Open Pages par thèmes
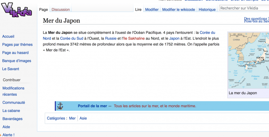This screenshot has height=137, width=269. [x=17, y=45]
